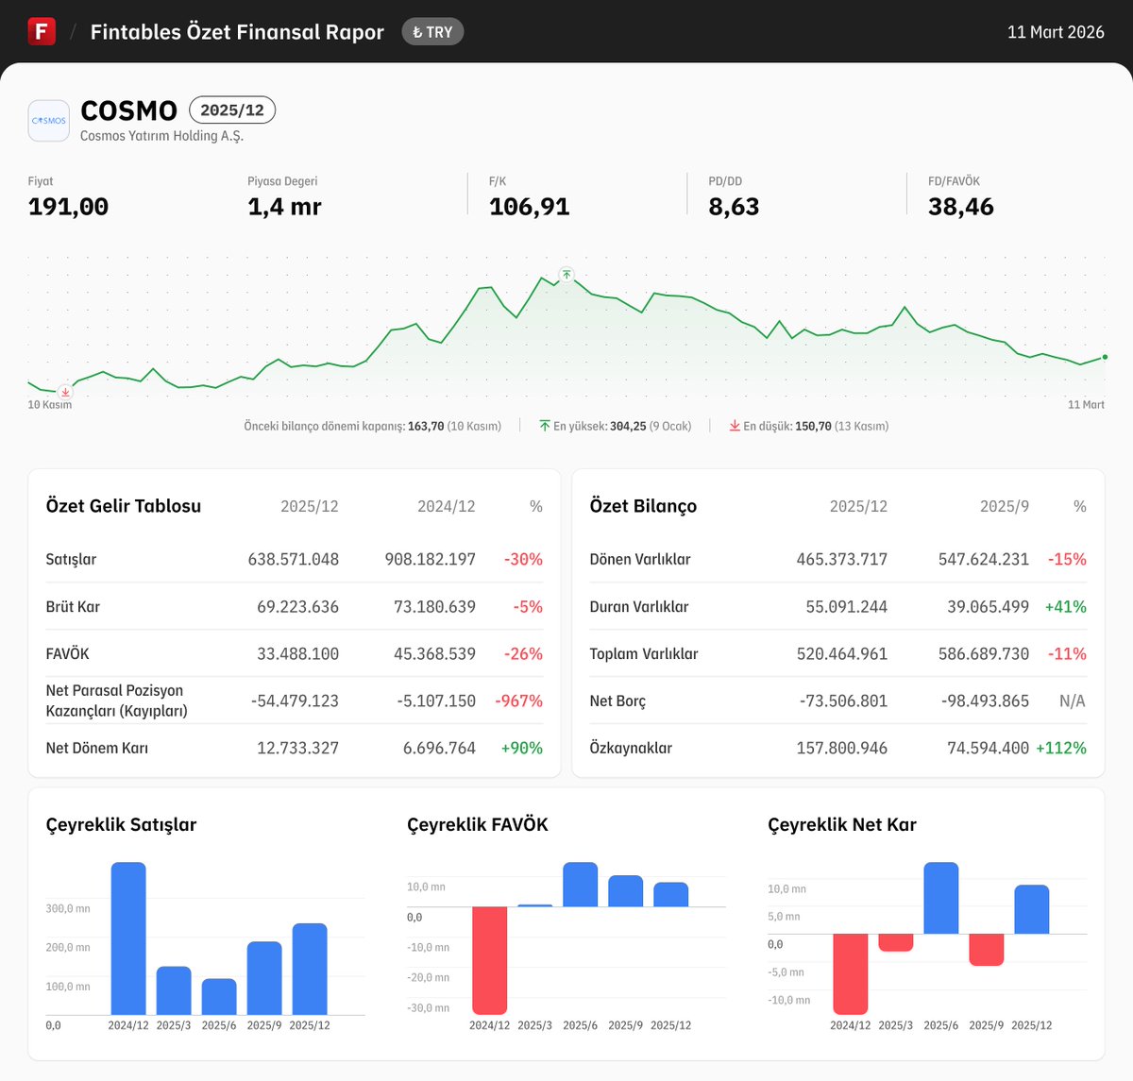Click the En yüksek value 304,25
The height and width of the screenshot is (1081, 1133).
click(628, 426)
